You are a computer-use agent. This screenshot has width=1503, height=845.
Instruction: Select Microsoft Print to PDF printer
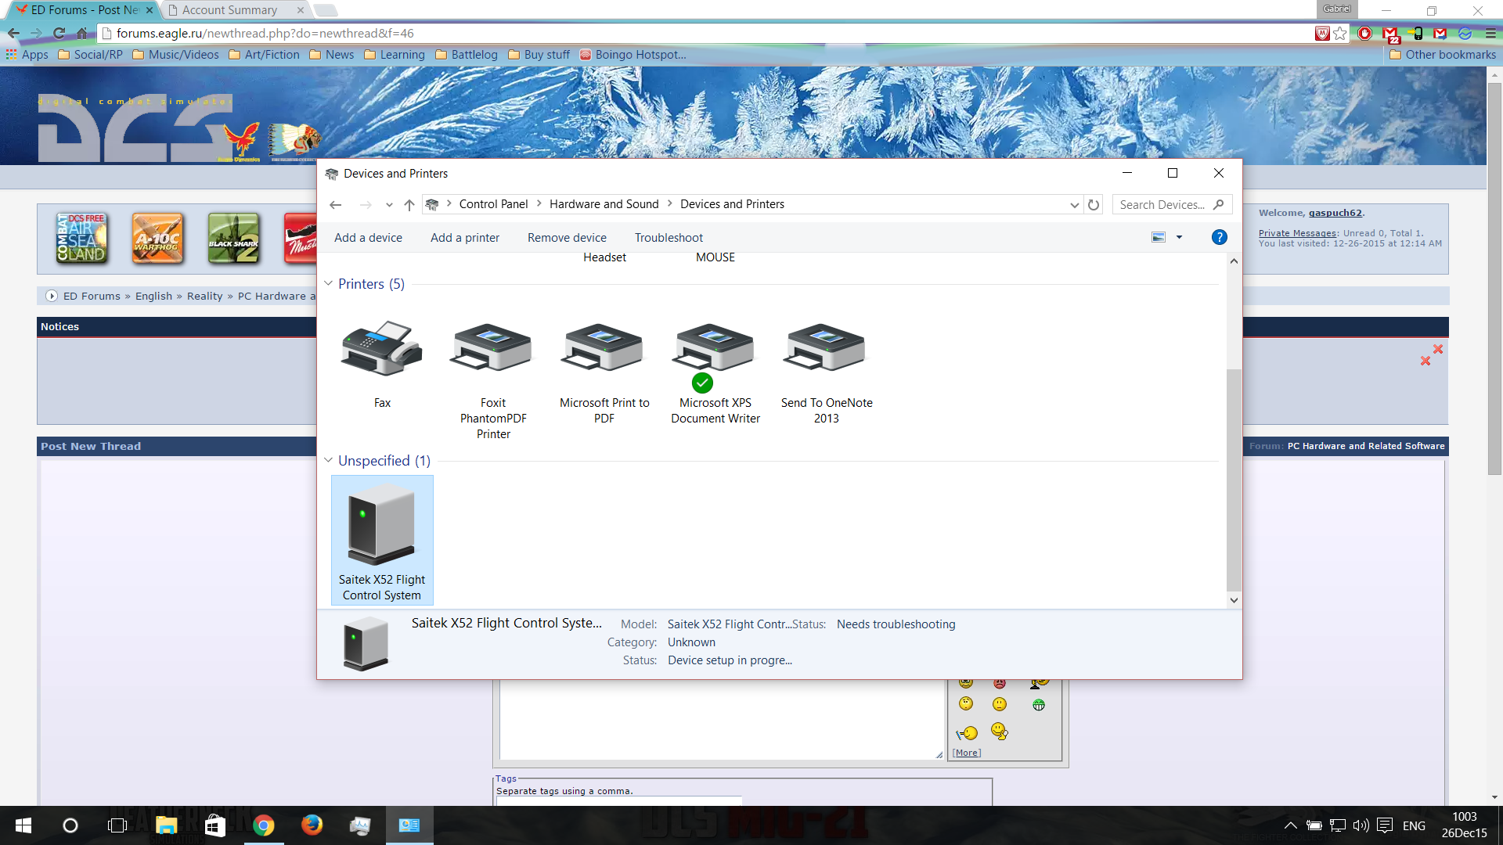[x=604, y=349]
